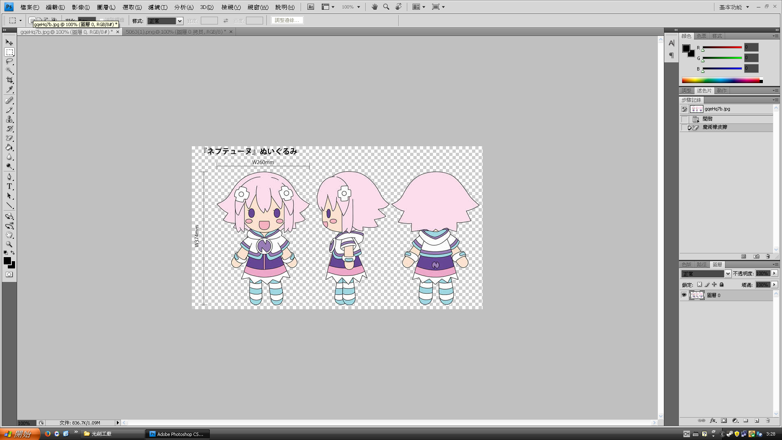Click the 調整邊緣 button

(x=287, y=20)
